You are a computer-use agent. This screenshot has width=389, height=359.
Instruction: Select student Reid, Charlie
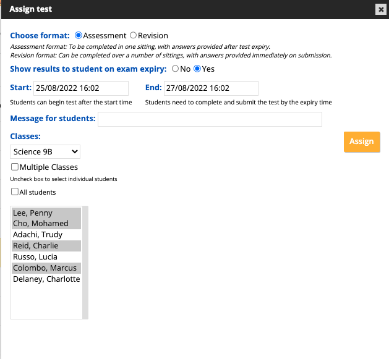(46, 246)
